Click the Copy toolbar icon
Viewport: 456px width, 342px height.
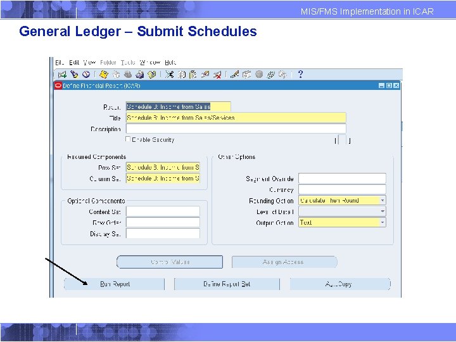pyautogui.click(x=182, y=75)
